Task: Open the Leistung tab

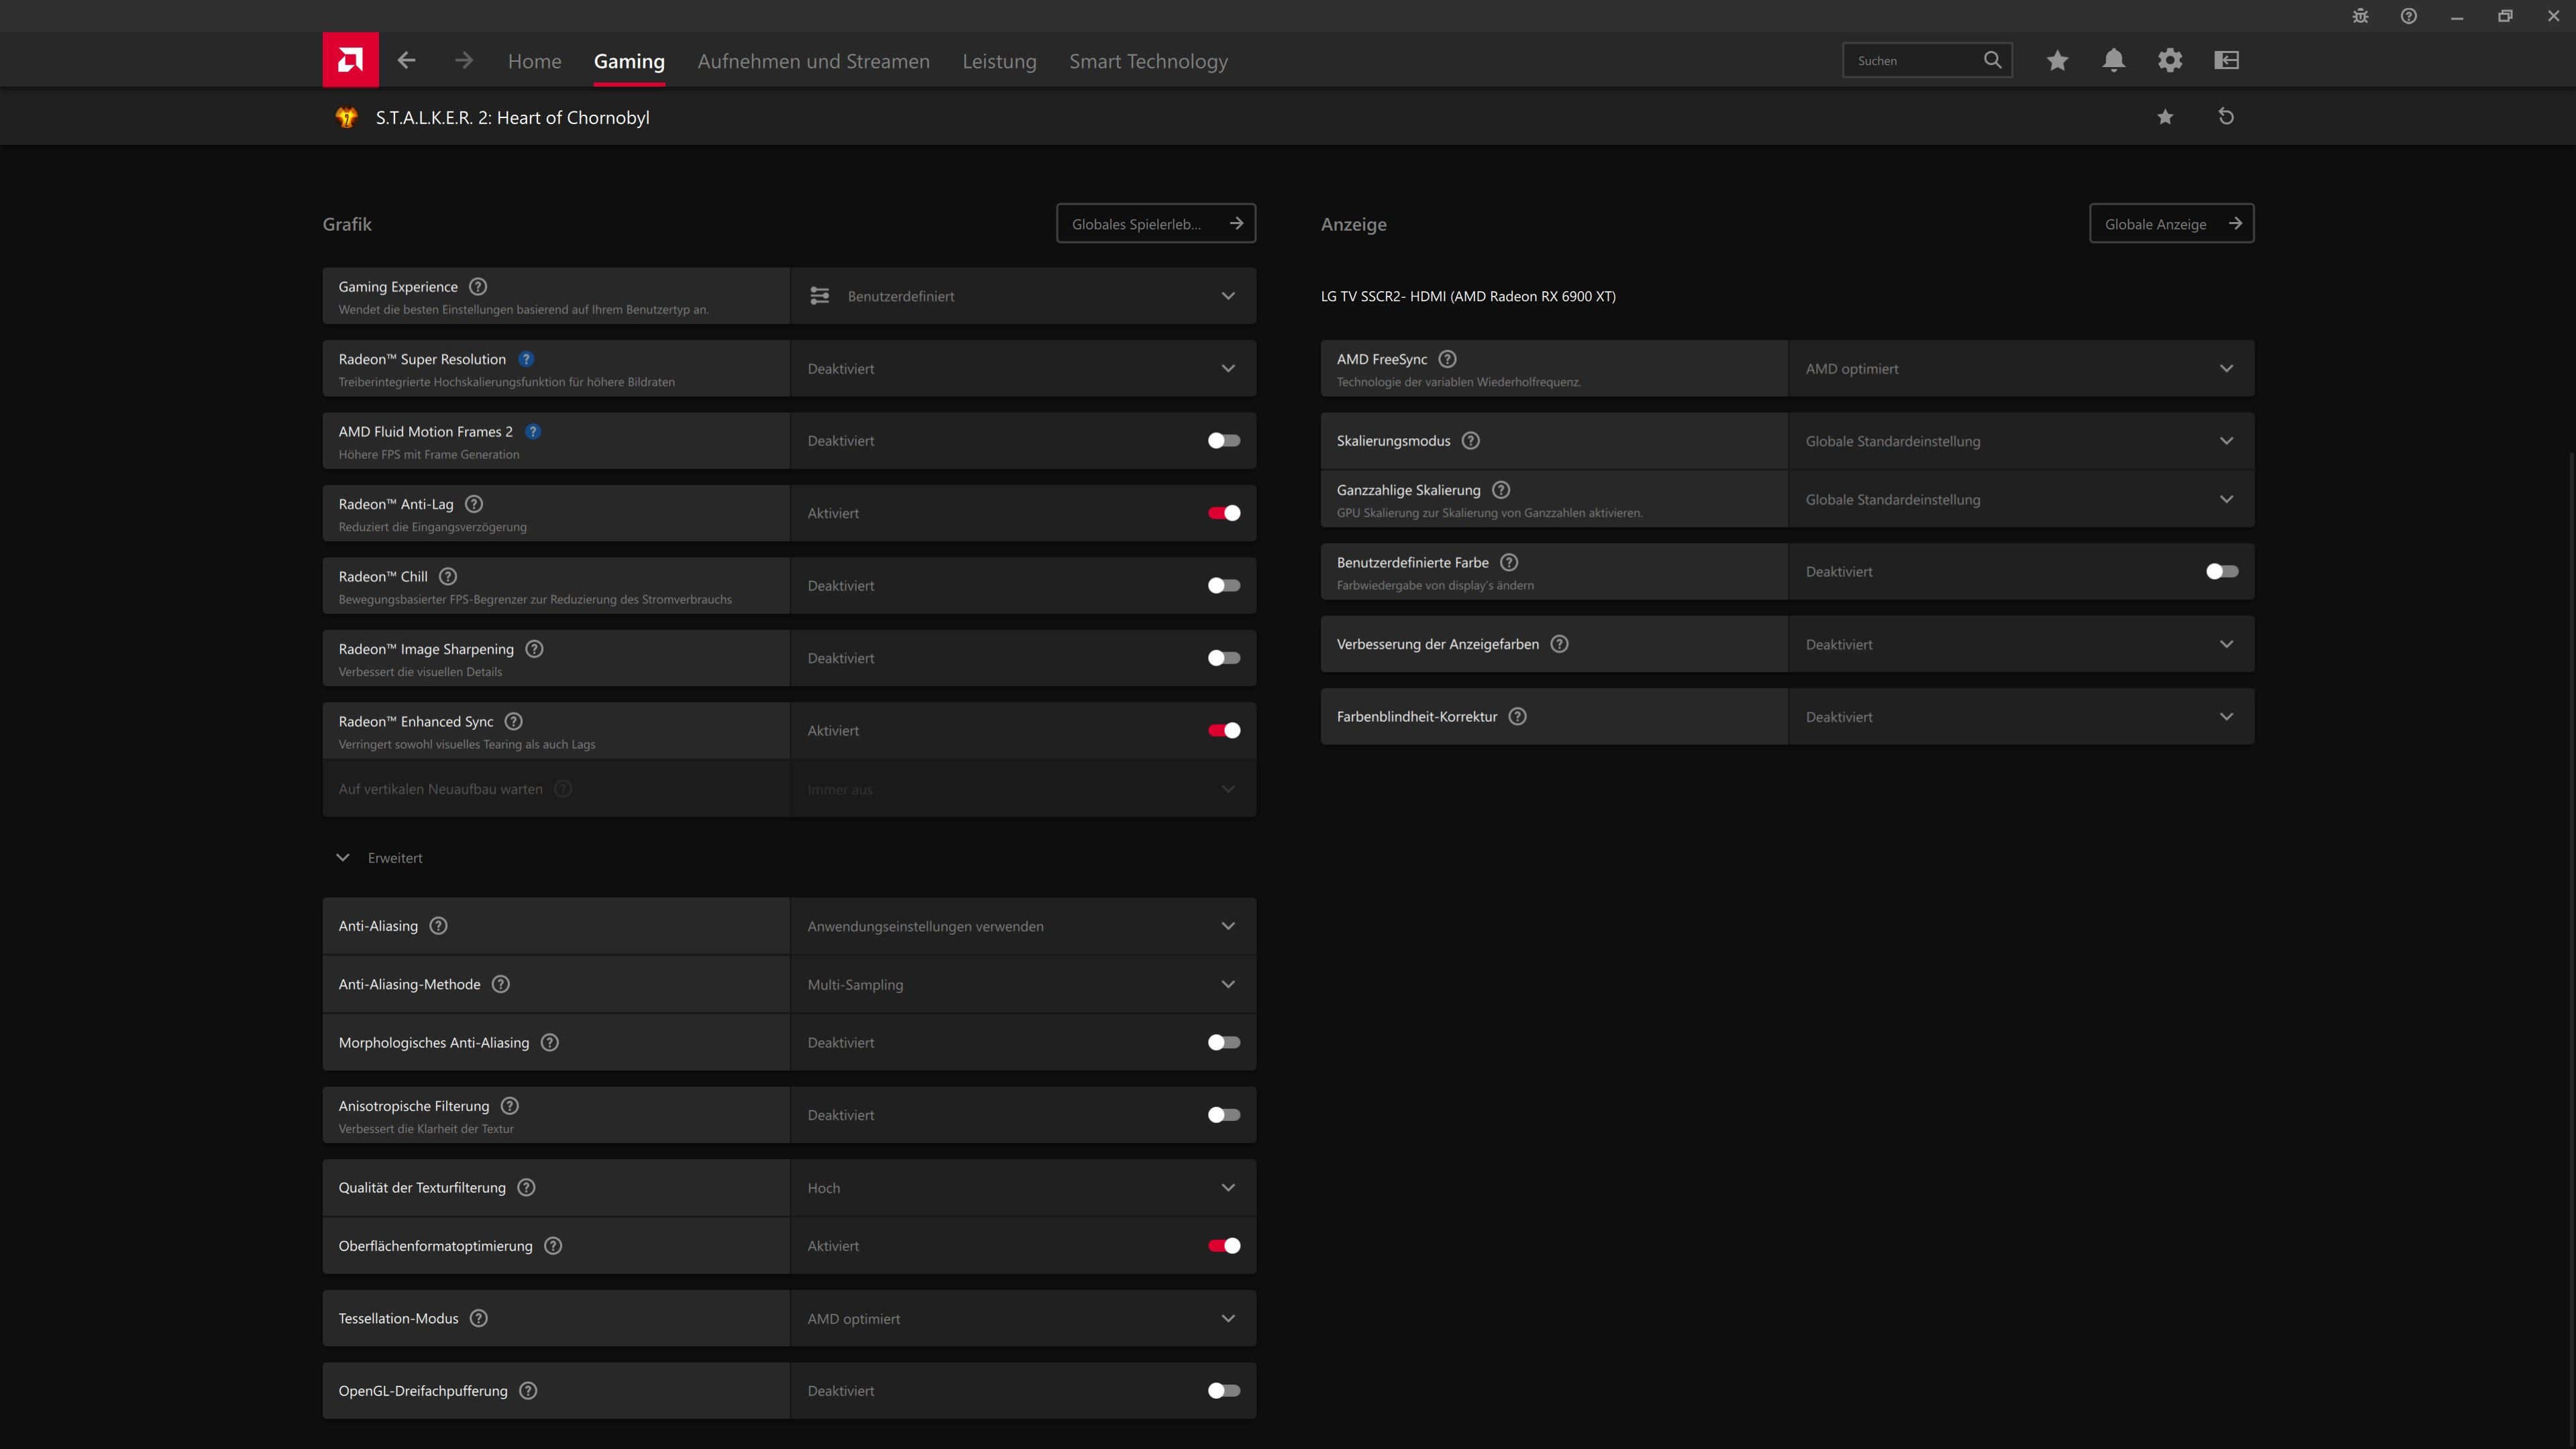Action: click(x=999, y=61)
